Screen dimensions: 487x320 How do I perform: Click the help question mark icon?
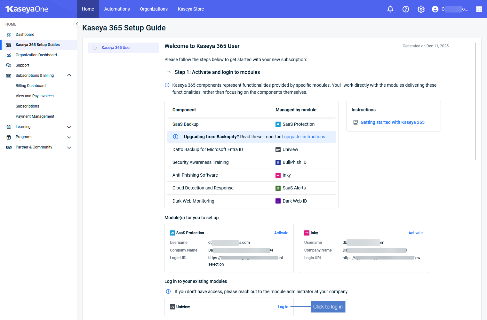click(405, 9)
